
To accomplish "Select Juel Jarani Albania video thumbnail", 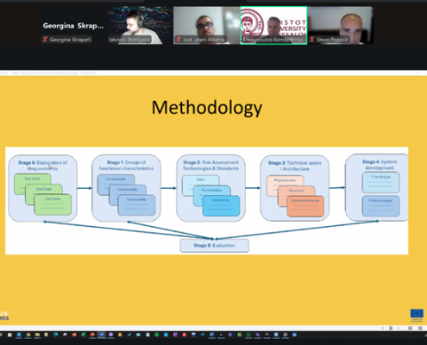I will pos(206,25).
